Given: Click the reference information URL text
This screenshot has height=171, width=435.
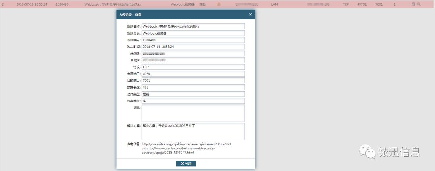Looking at the screenshot, I should [x=186, y=148].
